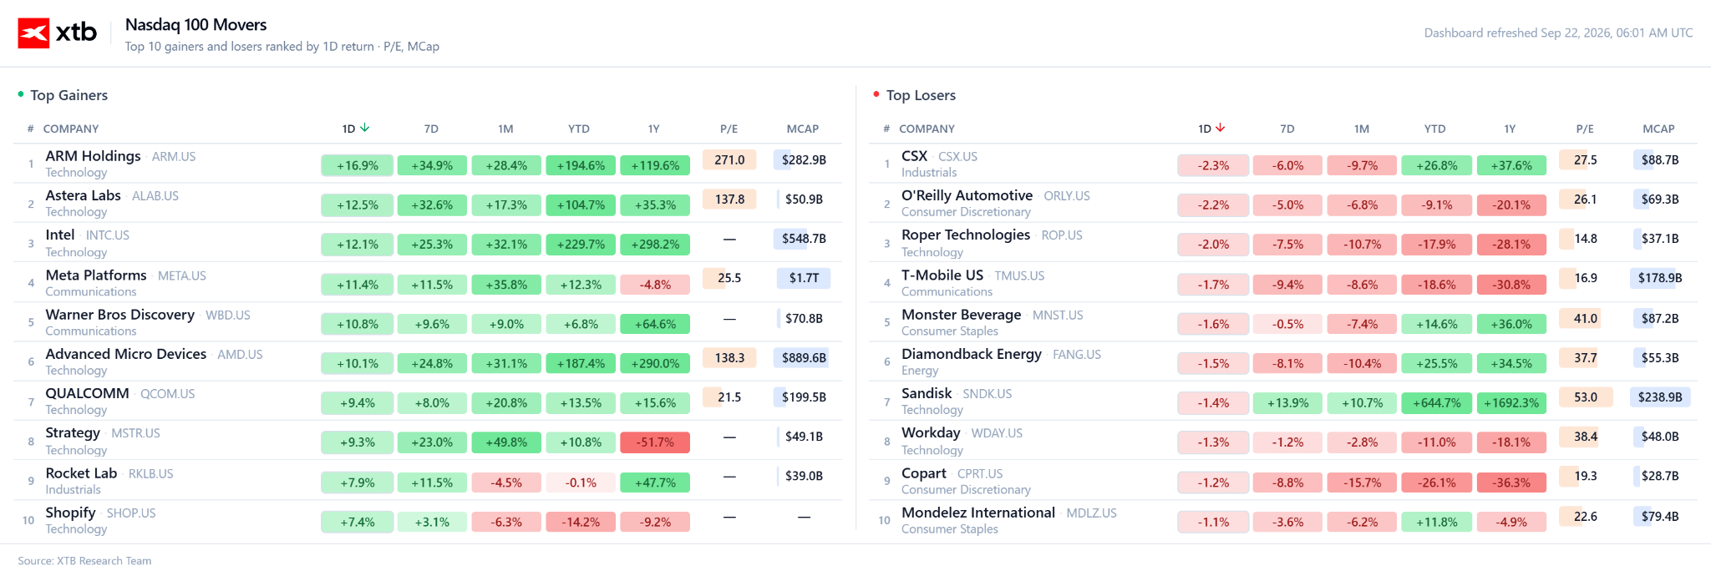Select T-Mobile US company name
Viewport: 1711px width, 576px height.
pos(942,275)
